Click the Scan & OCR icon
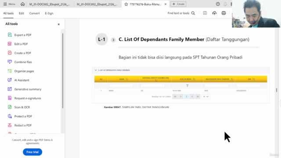This screenshot has height=158, width=281. [10, 107]
